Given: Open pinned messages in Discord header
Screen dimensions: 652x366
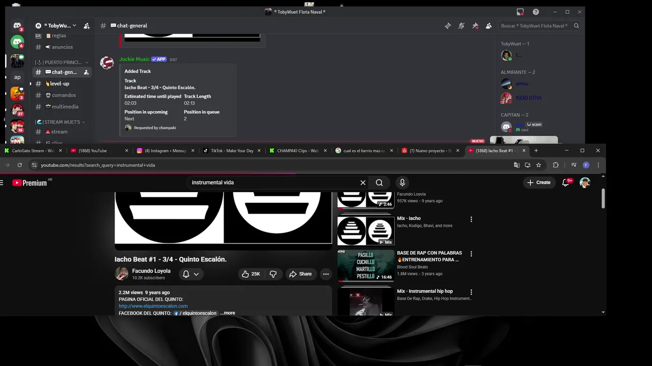Looking at the screenshot, I should click(x=475, y=25).
